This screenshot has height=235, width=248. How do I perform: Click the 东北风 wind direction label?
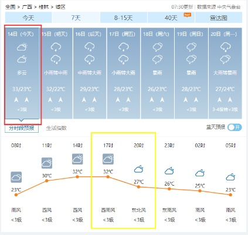coord(138,210)
